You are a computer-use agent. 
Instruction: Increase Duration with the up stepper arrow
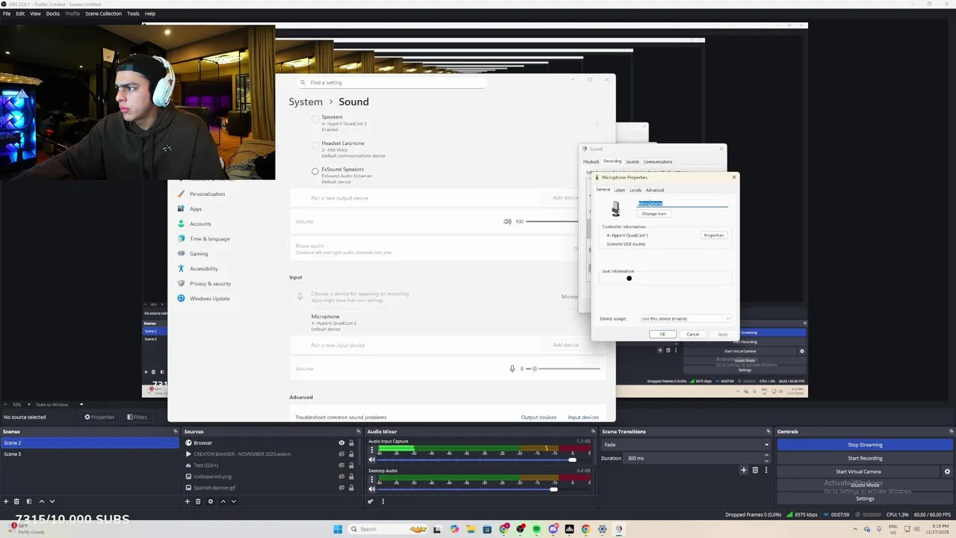tap(766, 456)
